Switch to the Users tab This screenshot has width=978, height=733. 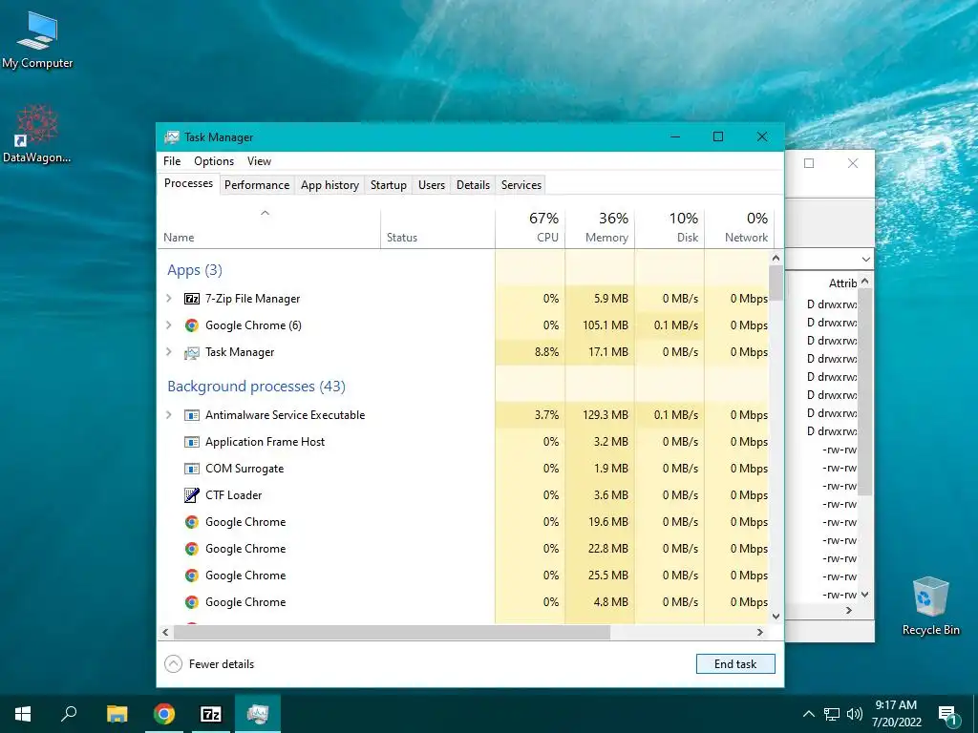pyautogui.click(x=432, y=185)
